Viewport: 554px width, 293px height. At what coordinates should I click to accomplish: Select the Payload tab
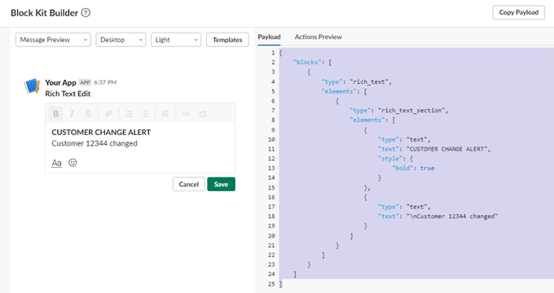[269, 37]
